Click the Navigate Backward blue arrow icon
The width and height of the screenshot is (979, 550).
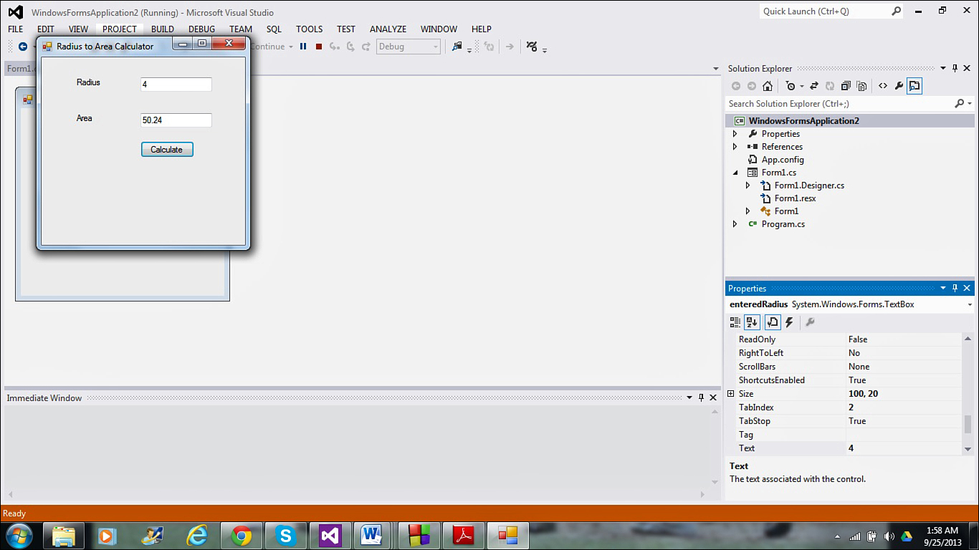[x=23, y=47]
